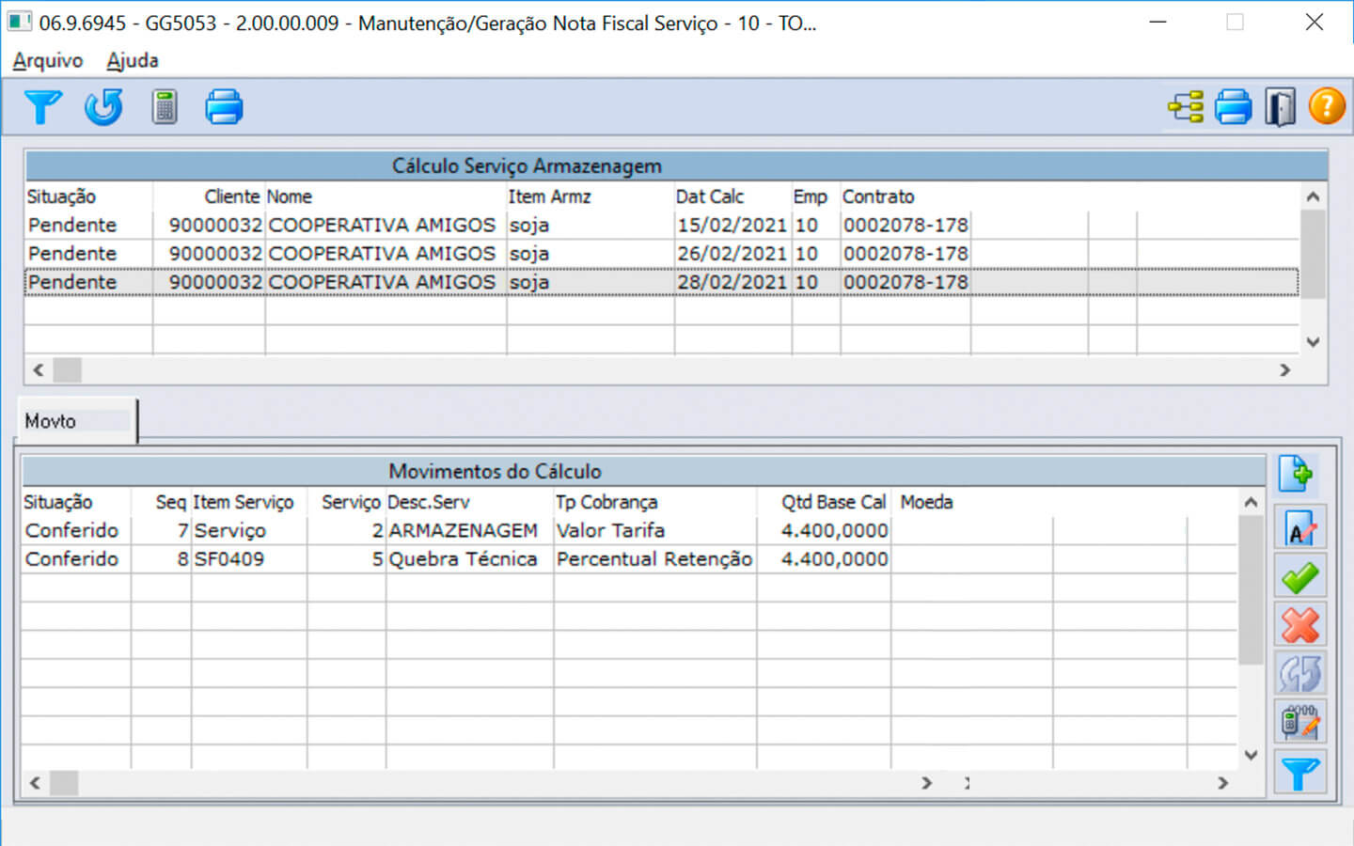
Task: Click the hierarchy tree icon at top right
Action: 1186,107
